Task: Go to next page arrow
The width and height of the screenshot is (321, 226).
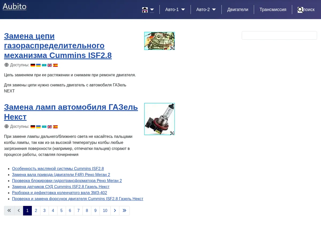Action: pos(115,211)
